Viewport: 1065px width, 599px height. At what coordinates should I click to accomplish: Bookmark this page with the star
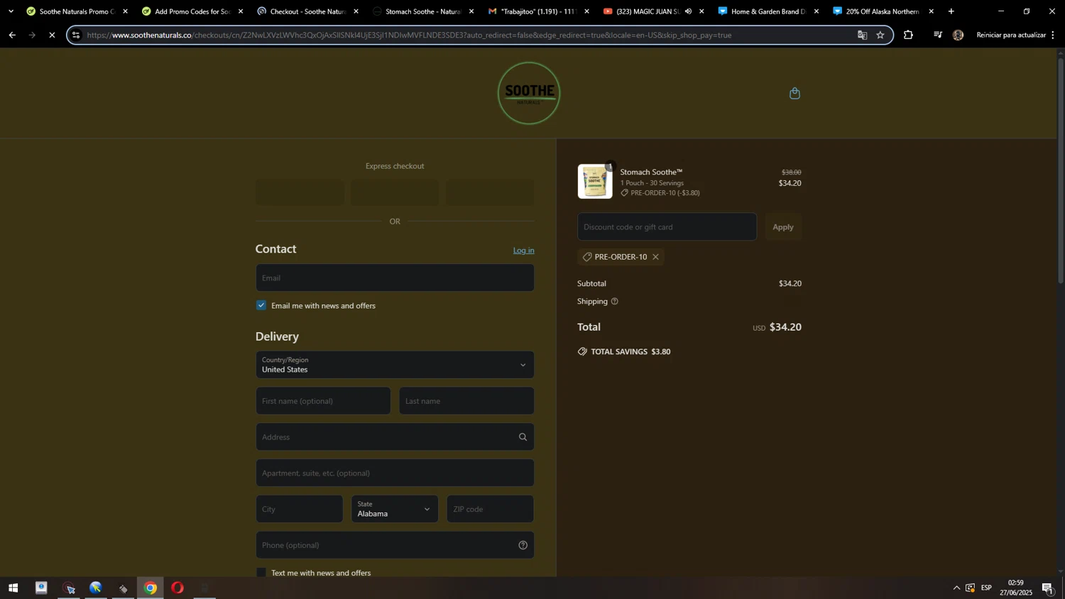(880, 35)
